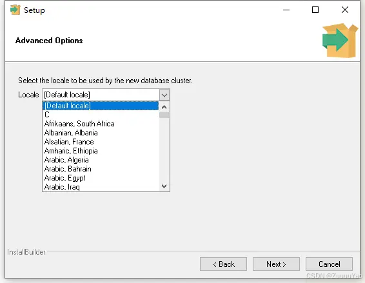Click the list scroll down arrow

(x=164, y=186)
